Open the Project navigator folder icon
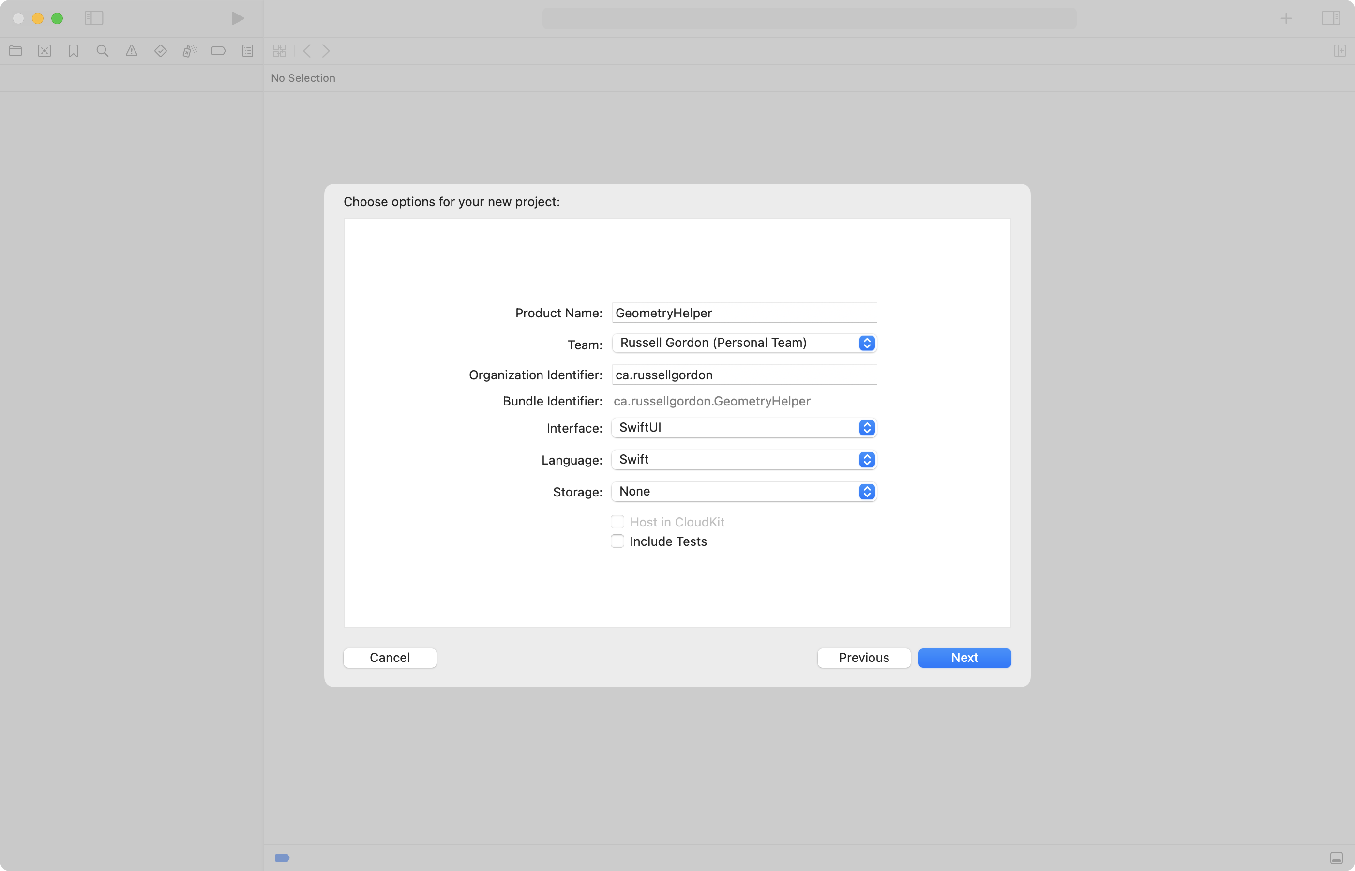Viewport: 1355px width, 871px height. pyautogui.click(x=16, y=51)
